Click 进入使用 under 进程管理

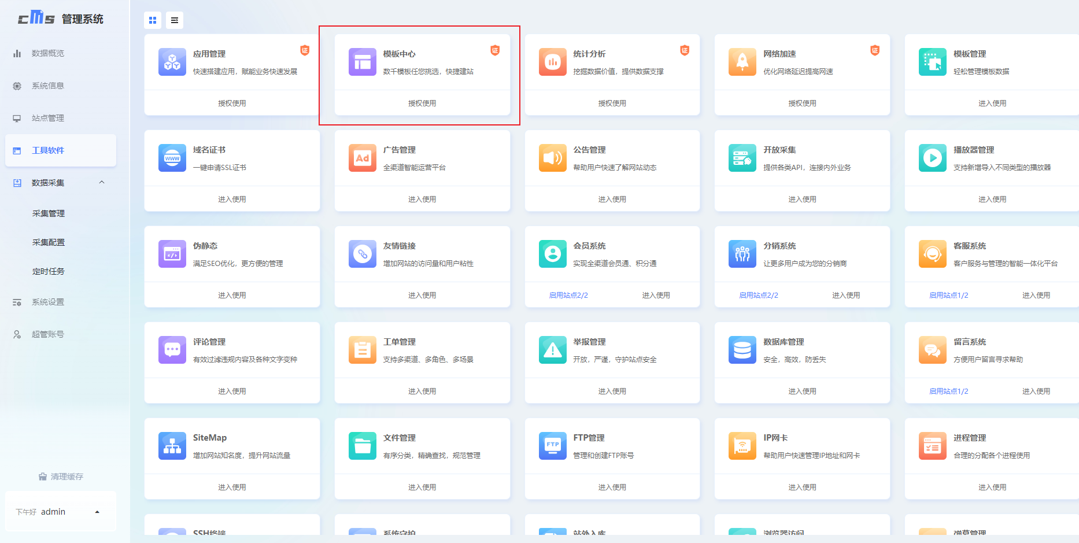click(x=992, y=487)
